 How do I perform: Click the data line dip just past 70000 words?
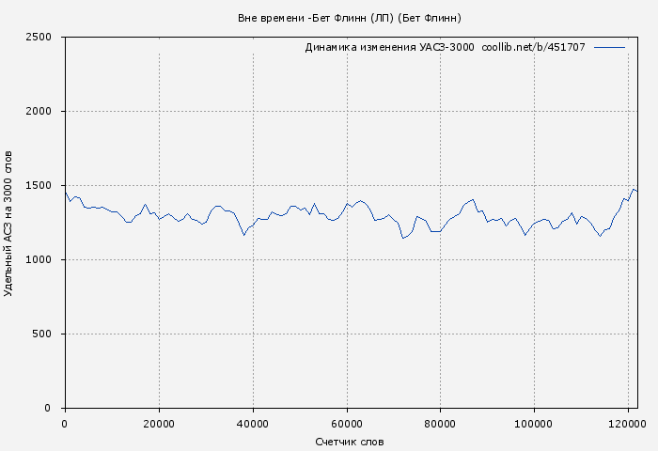pos(403,238)
